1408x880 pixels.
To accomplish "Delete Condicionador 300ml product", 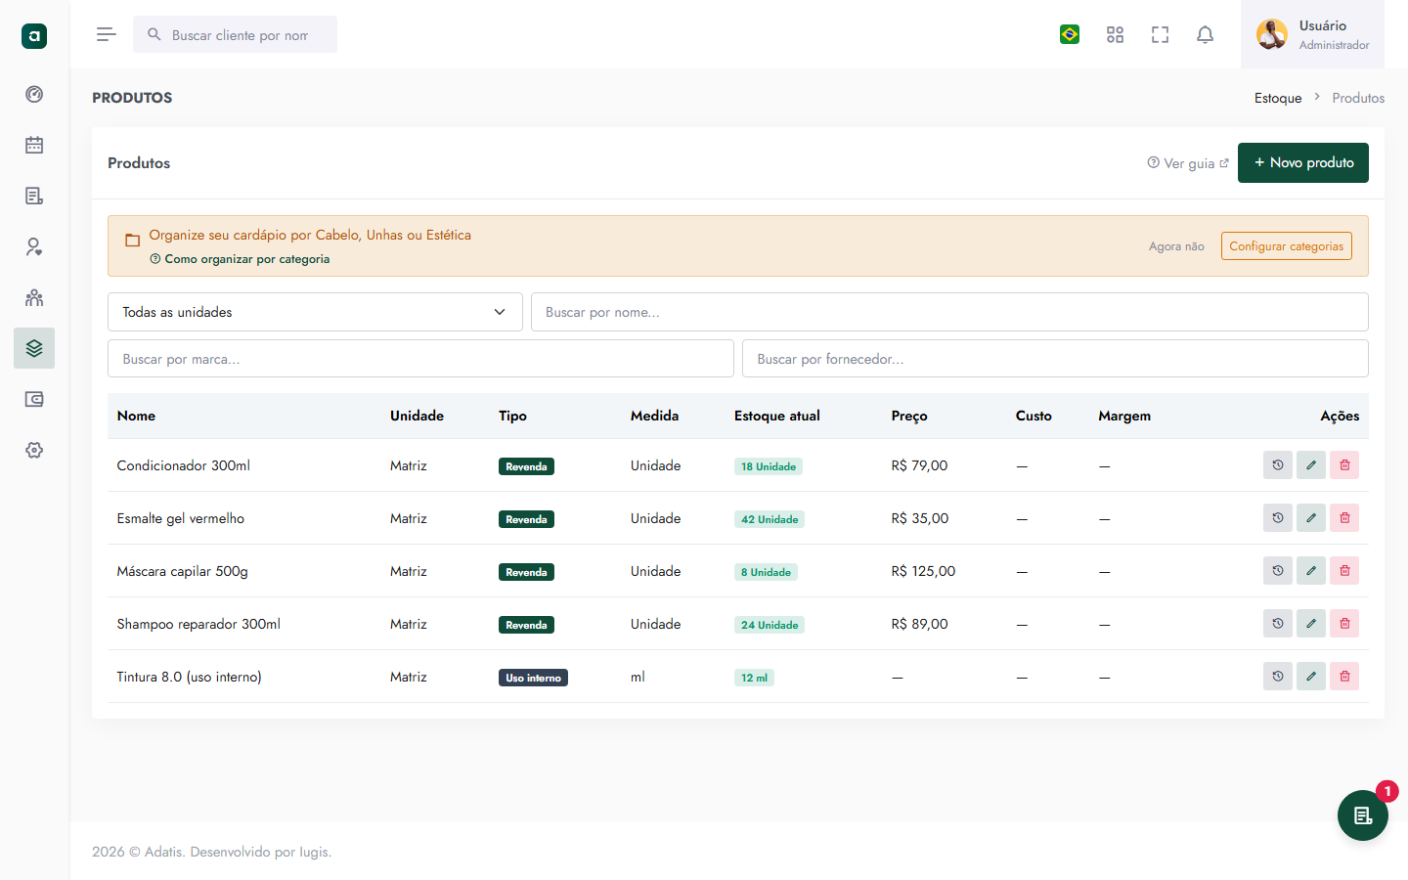I will click(1344, 465).
